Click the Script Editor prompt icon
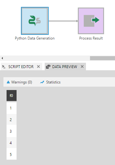 (x=4, y=67)
